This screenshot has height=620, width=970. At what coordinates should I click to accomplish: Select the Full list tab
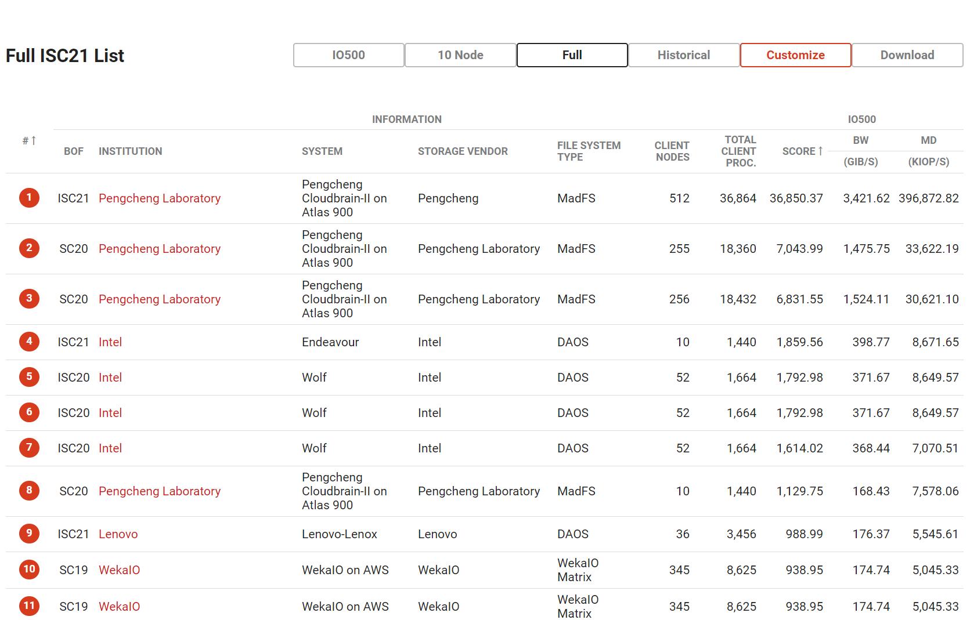(x=572, y=55)
